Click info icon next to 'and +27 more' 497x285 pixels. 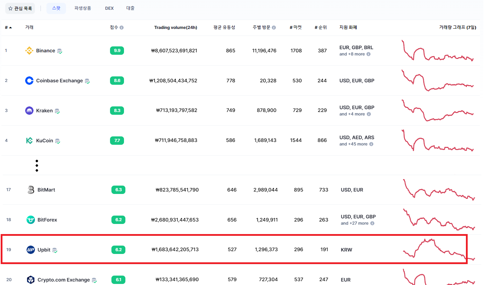(372, 224)
